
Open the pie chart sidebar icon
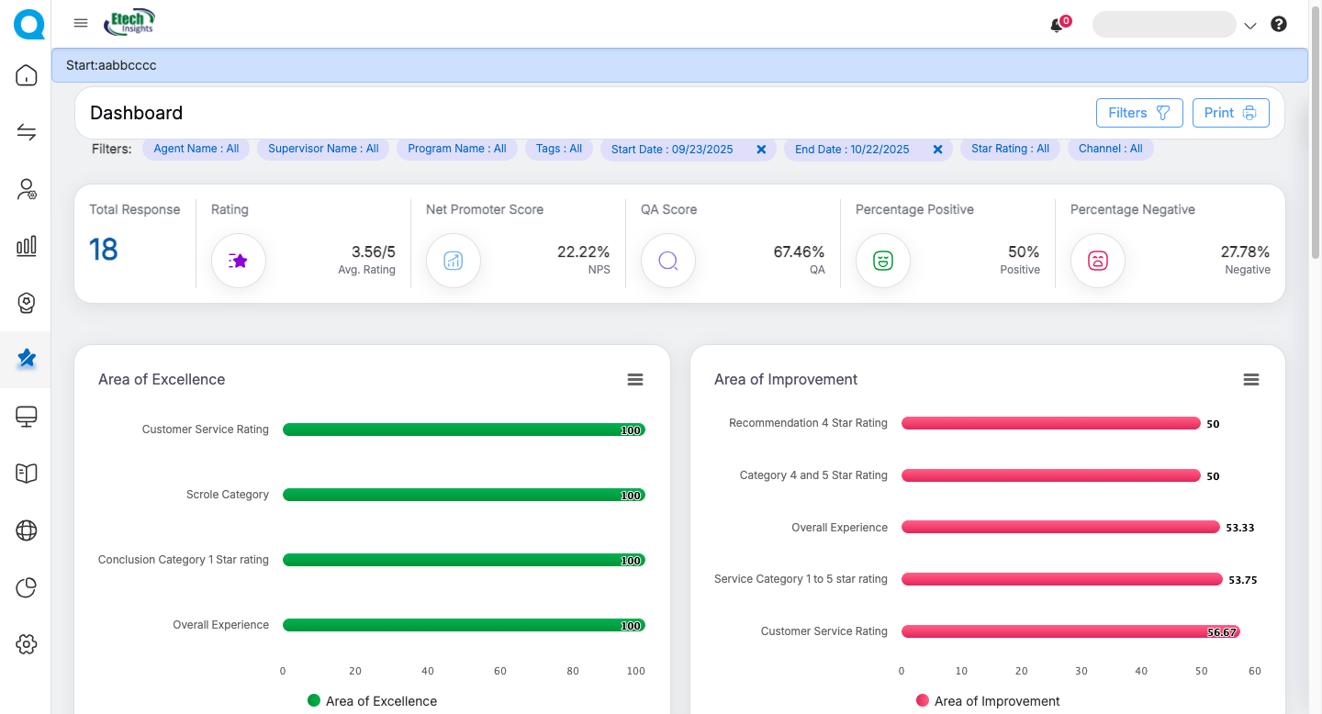27,587
